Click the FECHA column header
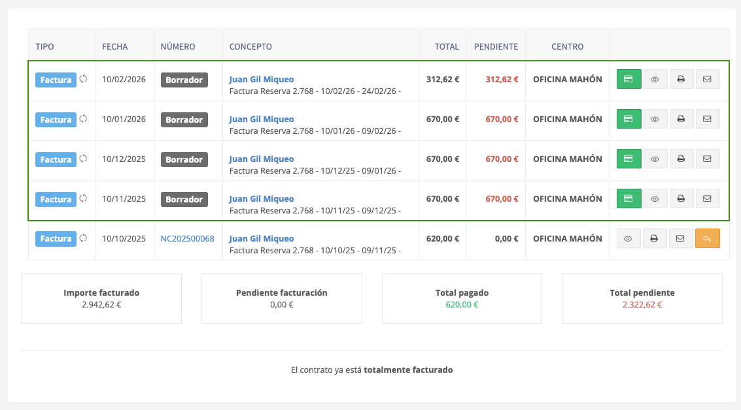Viewport: 741px width, 410px height. click(114, 47)
